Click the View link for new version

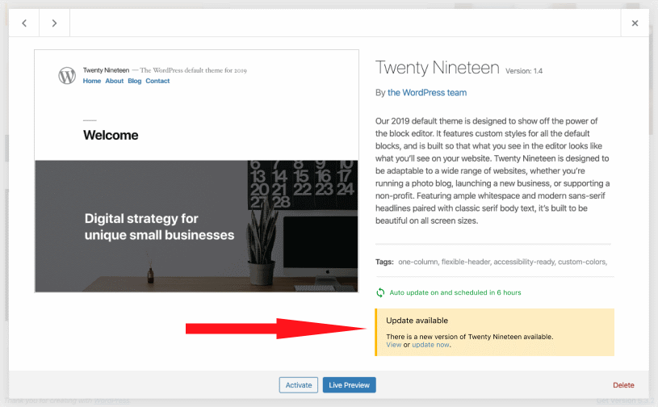tap(393, 345)
